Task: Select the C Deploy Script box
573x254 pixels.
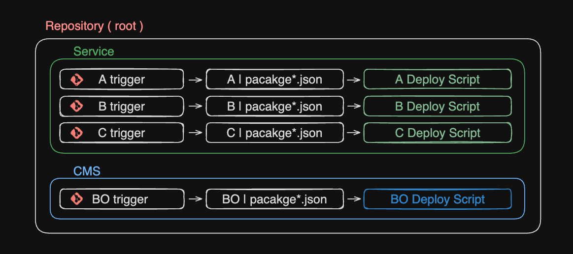Action: click(x=437, y=133)
